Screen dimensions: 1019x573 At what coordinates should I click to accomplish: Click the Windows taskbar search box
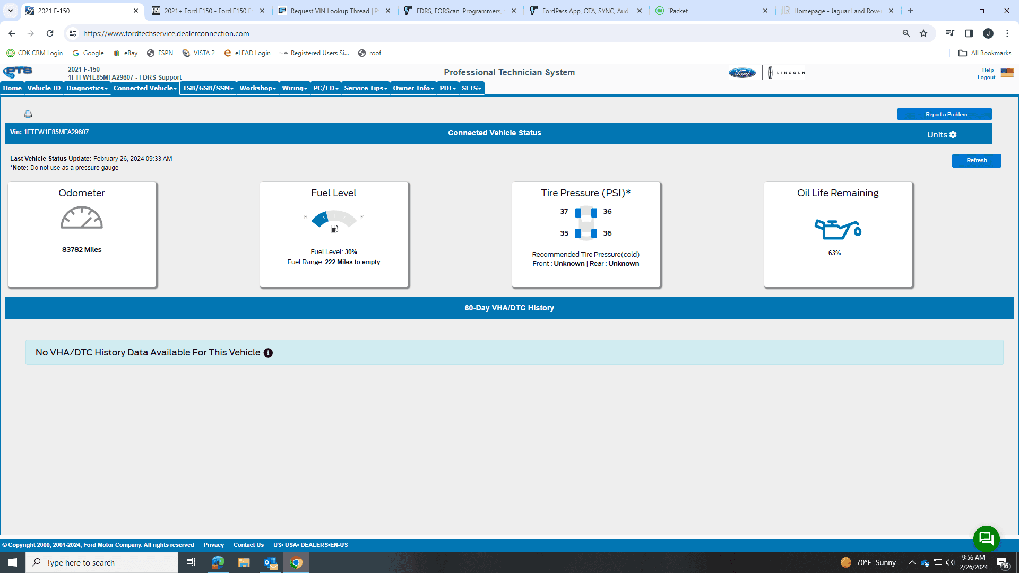point(102,562)
